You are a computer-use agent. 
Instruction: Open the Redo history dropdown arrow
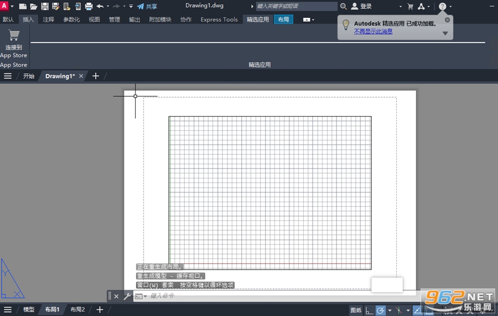(124, 6)
